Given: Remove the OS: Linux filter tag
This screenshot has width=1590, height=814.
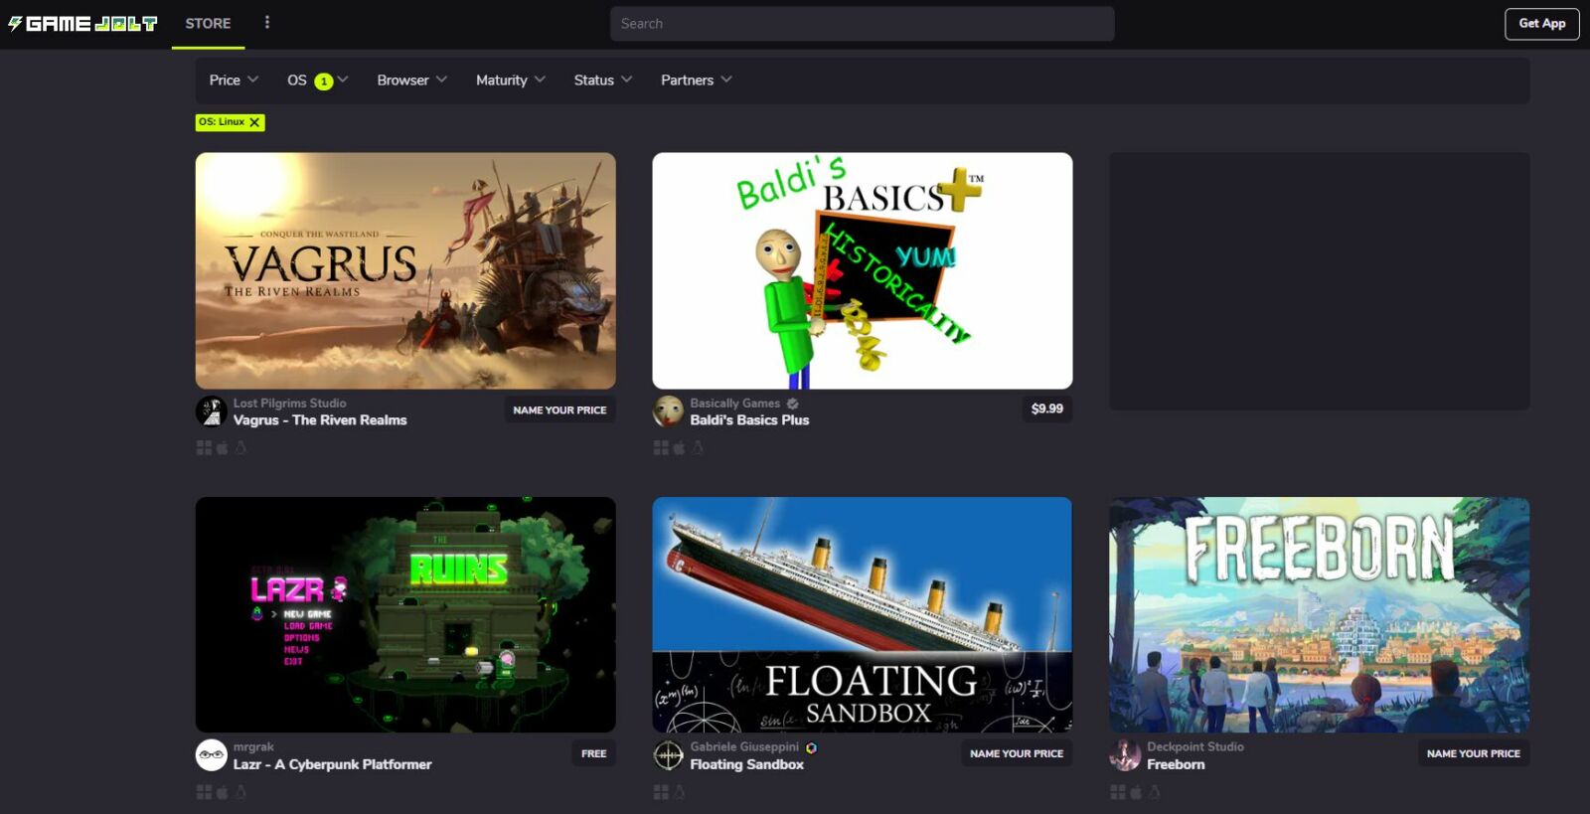Looking at the screenshot, I should pyautogui.click(x=254, y=122).
